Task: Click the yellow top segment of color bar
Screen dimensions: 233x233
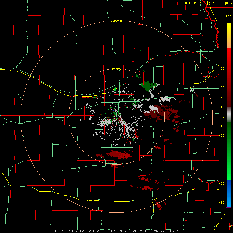Action: pyautogui.click(x=229, y=36)
